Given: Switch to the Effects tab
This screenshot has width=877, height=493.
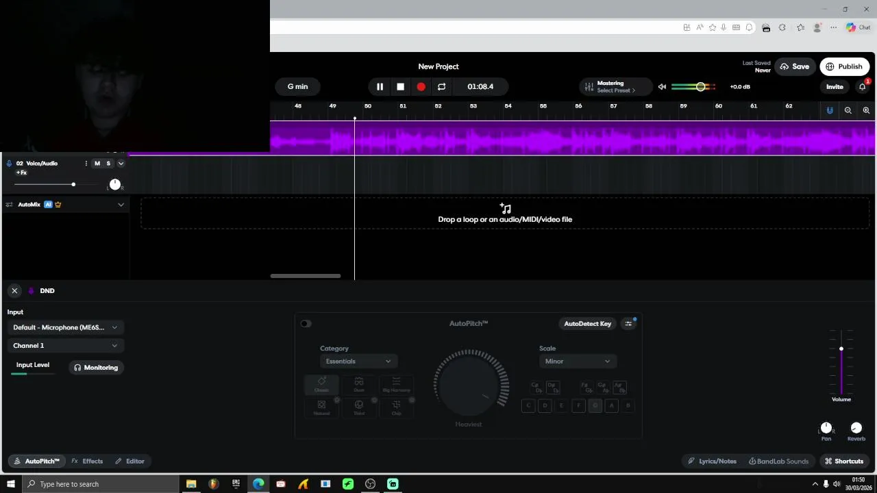Looking at the screenshot, I should coord(87,462).
